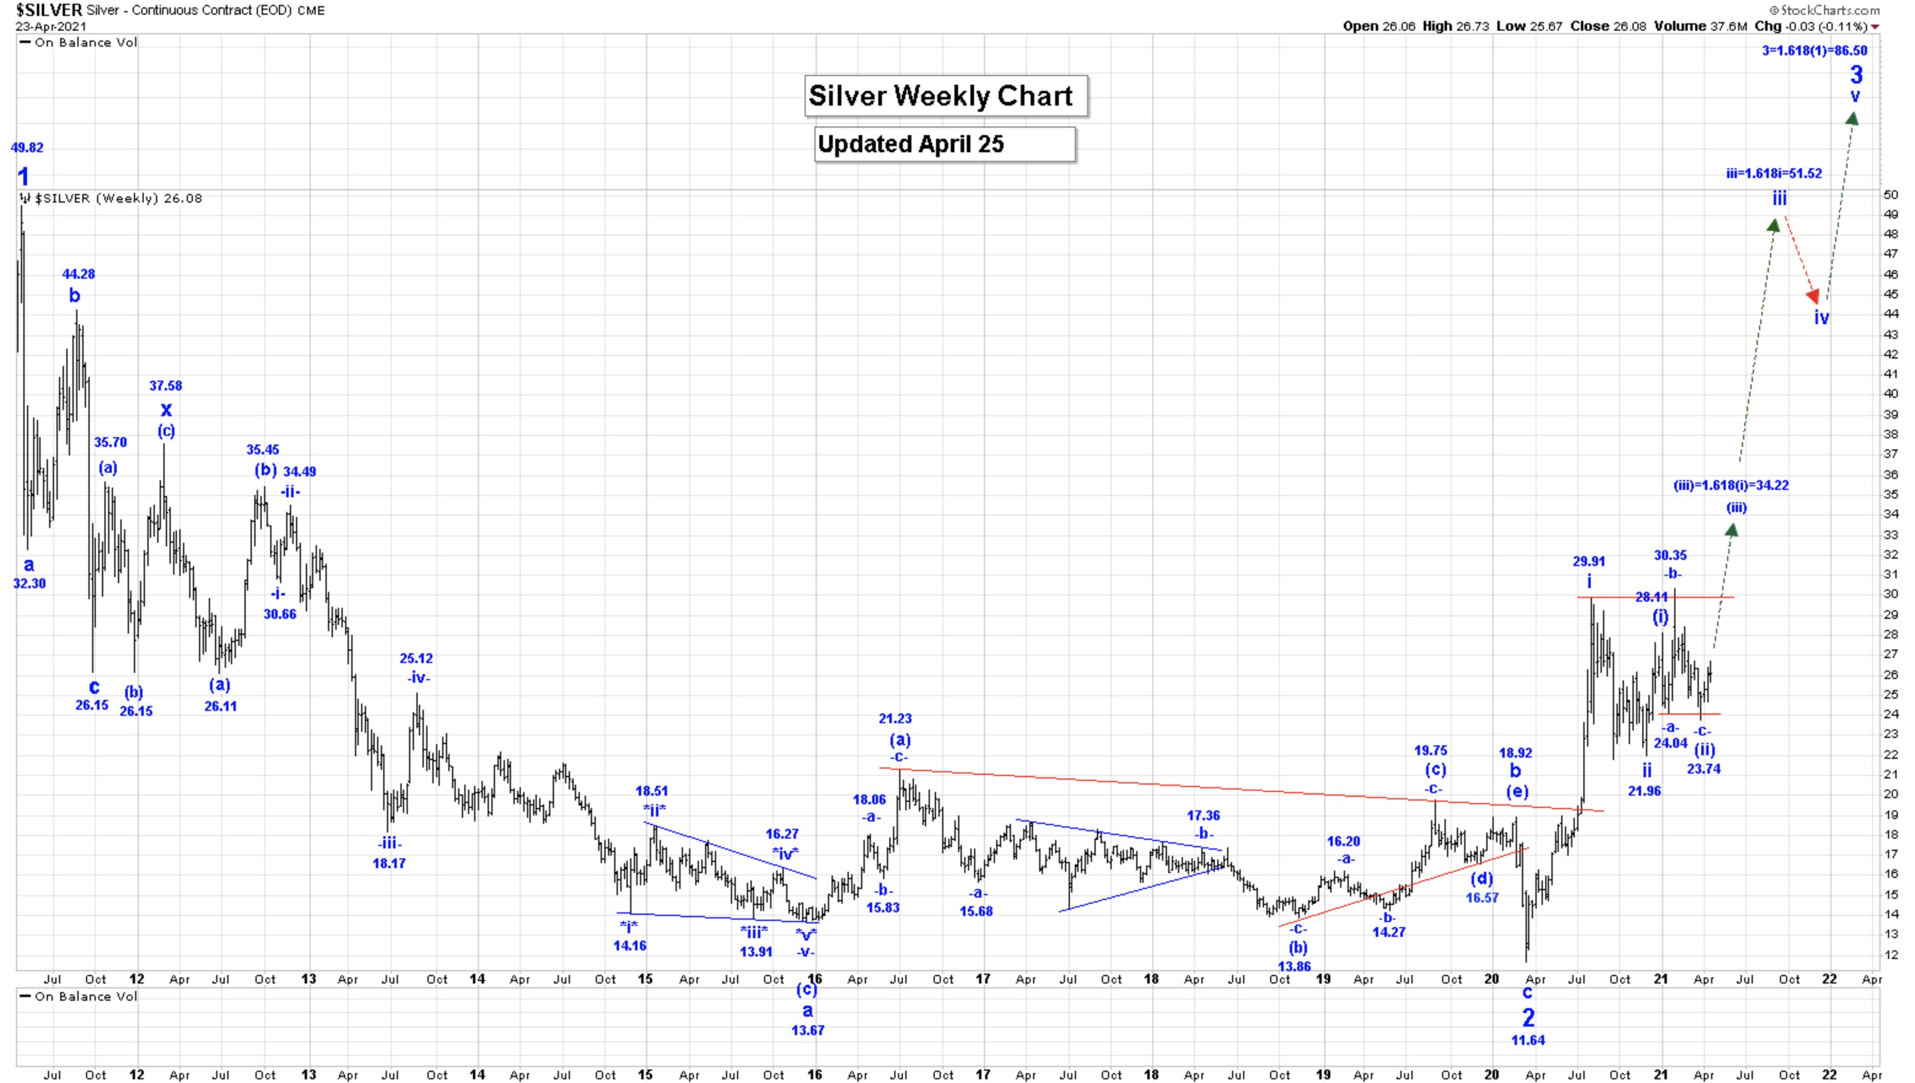Viewport: 1915px width, 1083px height.
Task: Click the Silver Weekly Chart title box
Action: tap(946, 96)
